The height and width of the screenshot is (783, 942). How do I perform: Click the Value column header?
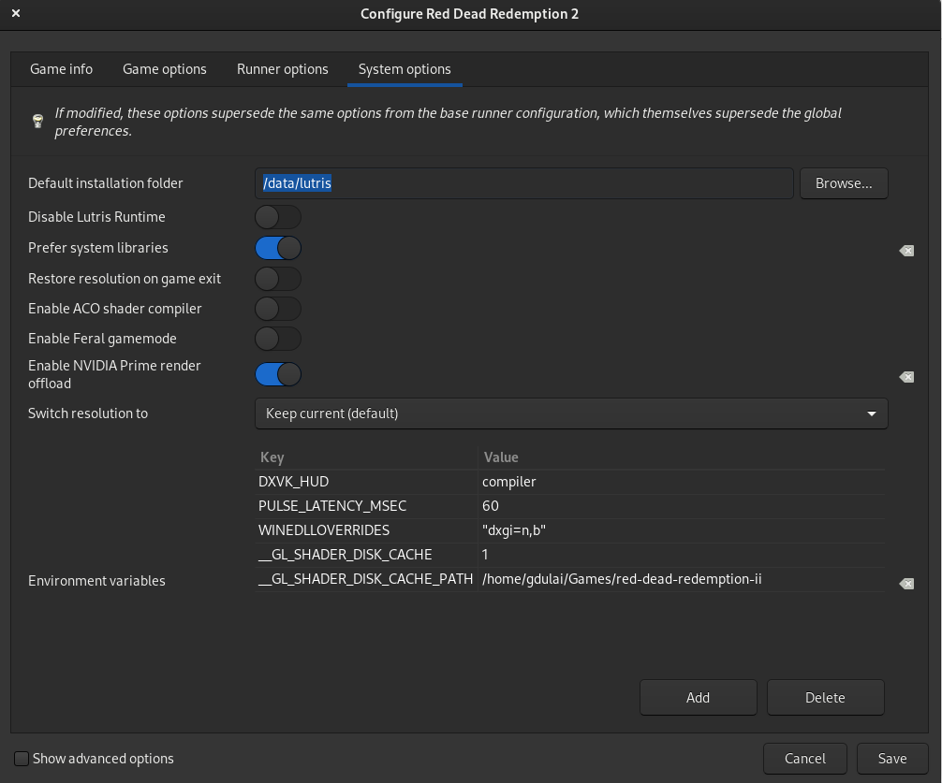pyautogui.click(x=682, y=457)
